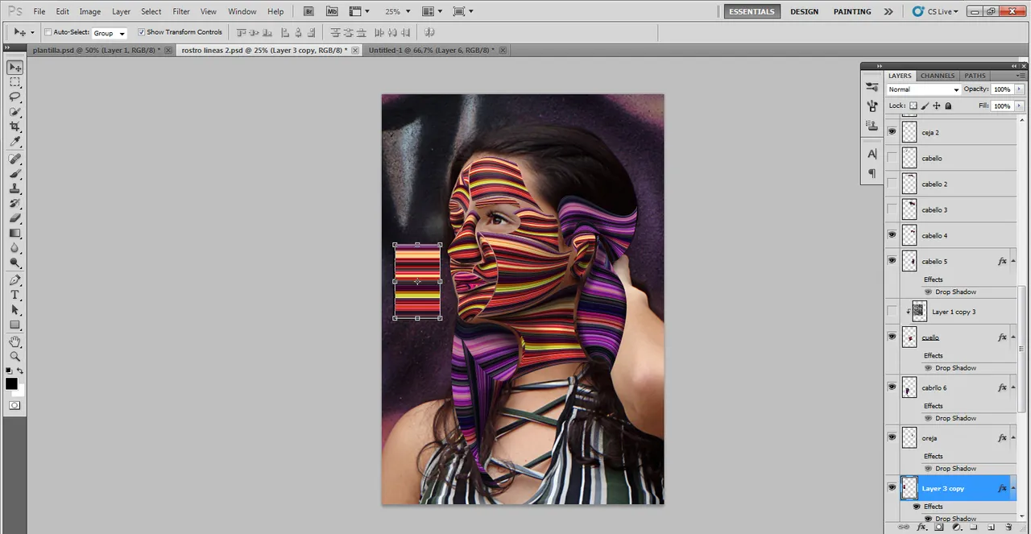
Task: Switch to the Painting workspace
Action: [x=852, y=12]
